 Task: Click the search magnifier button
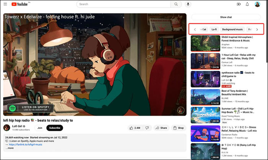tap(176, 4)
